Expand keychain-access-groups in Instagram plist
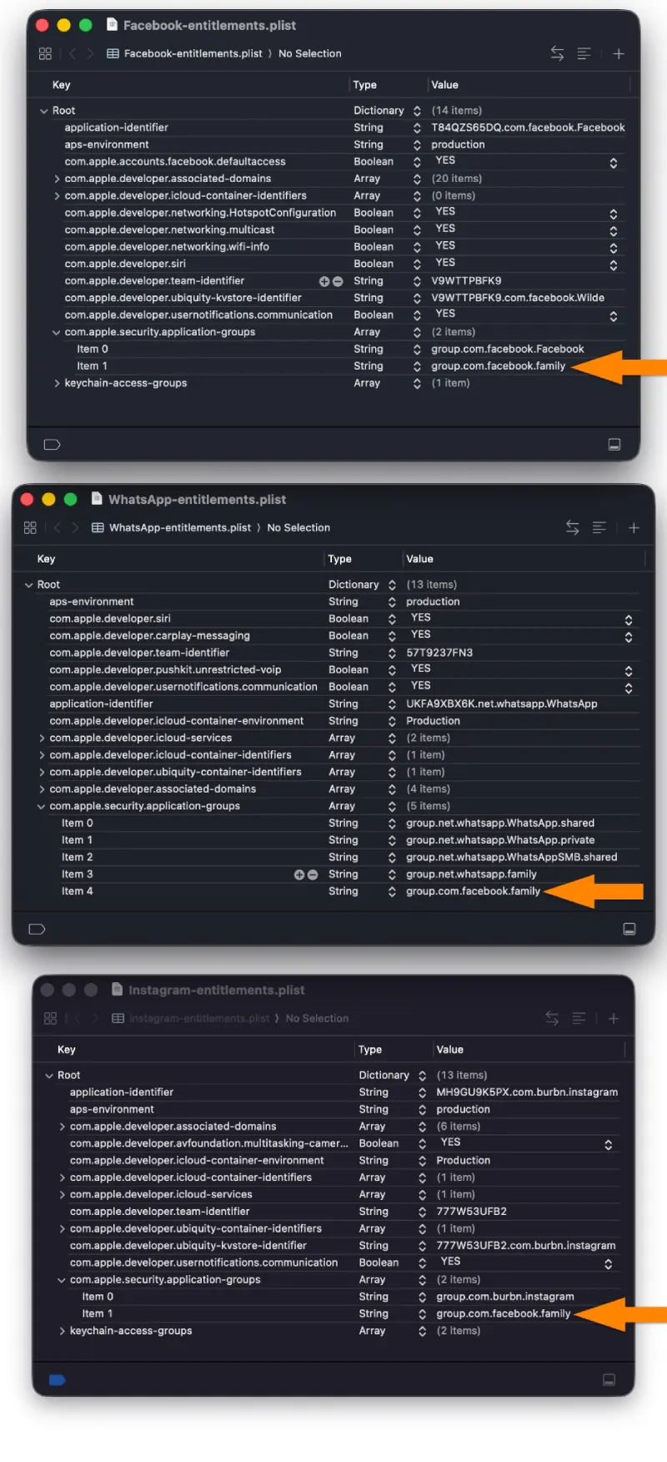The width and height of the screenshot is (667, 1462). click(62, 1331)
